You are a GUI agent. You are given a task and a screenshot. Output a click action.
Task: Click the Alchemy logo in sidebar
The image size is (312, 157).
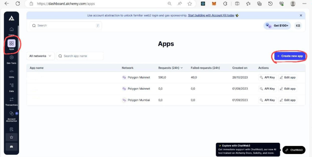[11, 18]
